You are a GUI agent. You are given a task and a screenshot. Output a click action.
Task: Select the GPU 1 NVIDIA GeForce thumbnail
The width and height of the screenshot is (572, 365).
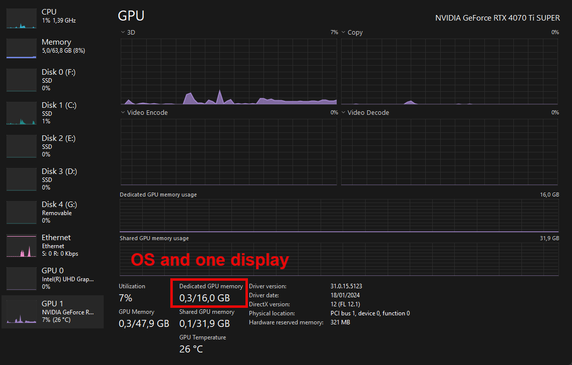[21, 312]
